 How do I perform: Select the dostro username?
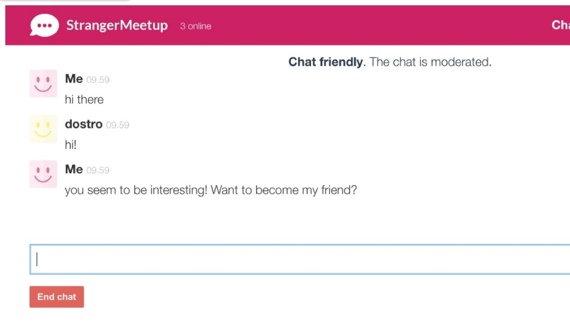[84, 124]
